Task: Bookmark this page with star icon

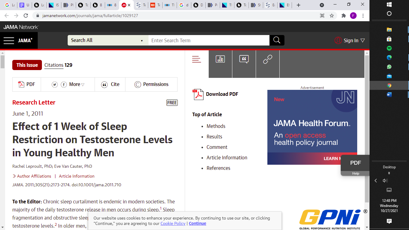Action: coord(332,16)
